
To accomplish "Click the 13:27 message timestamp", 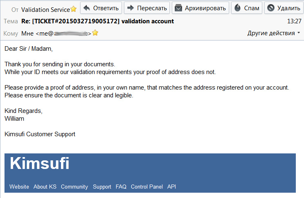I will coord(294,21).
